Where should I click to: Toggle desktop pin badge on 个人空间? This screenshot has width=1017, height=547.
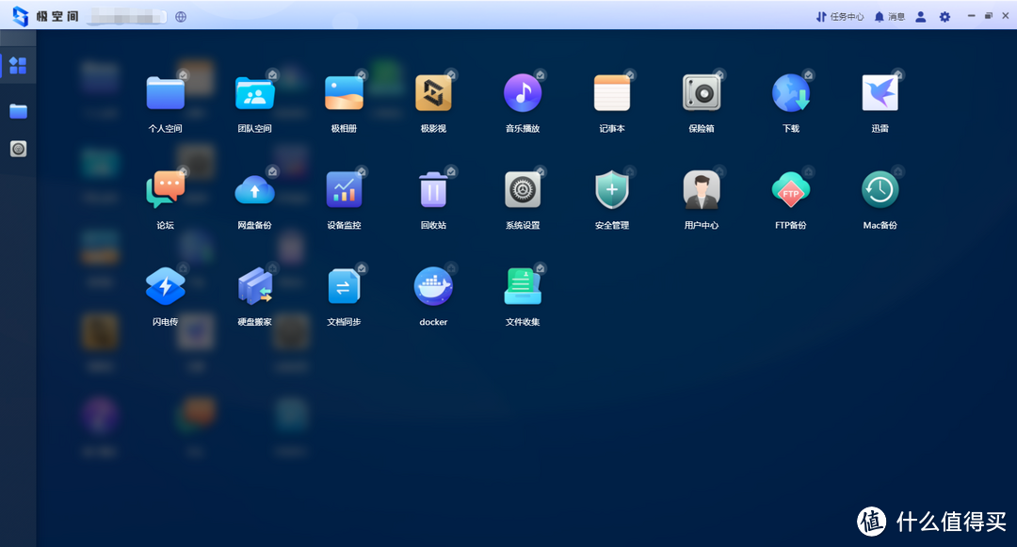click(184, 74)
